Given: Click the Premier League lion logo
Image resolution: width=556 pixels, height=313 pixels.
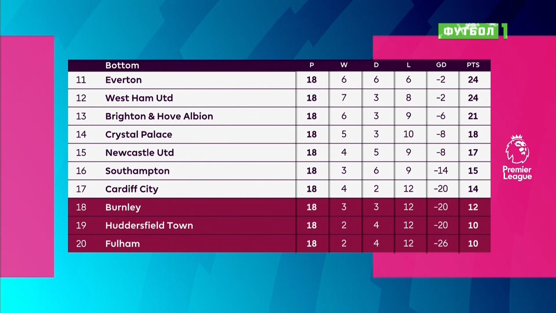Looking at the screenshot, I should coord(517,149).
